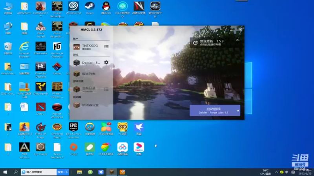Select the Dirty Bomb desktop icon
This screenshot has width=314, height=176.
(x=41, y=89)
